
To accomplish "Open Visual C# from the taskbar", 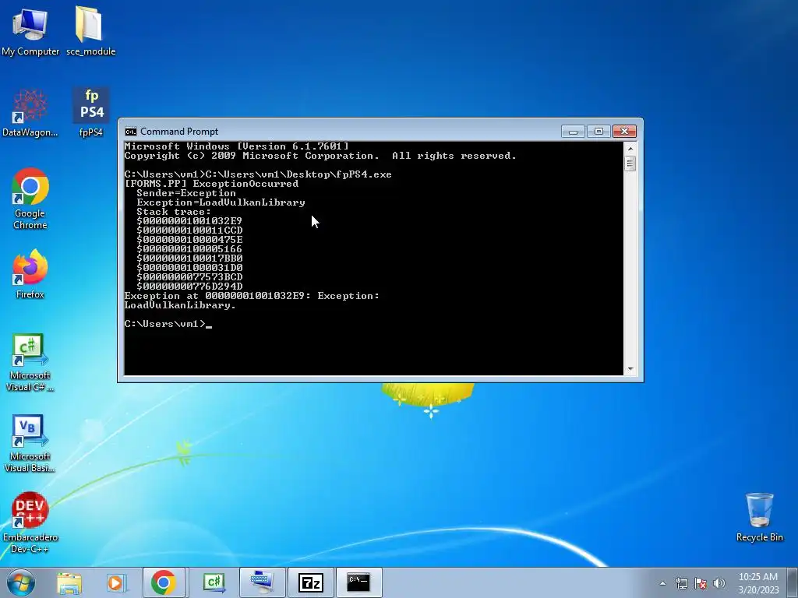I will [214, 582].
